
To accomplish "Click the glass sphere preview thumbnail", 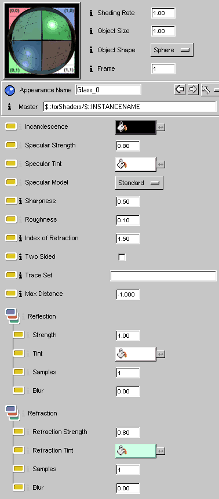I will pos(42,41).
